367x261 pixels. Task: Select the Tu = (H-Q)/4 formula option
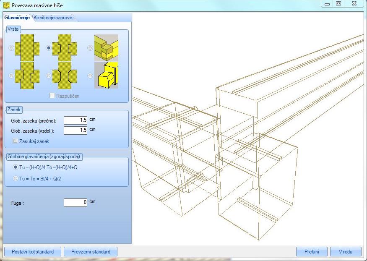[16, 167]
